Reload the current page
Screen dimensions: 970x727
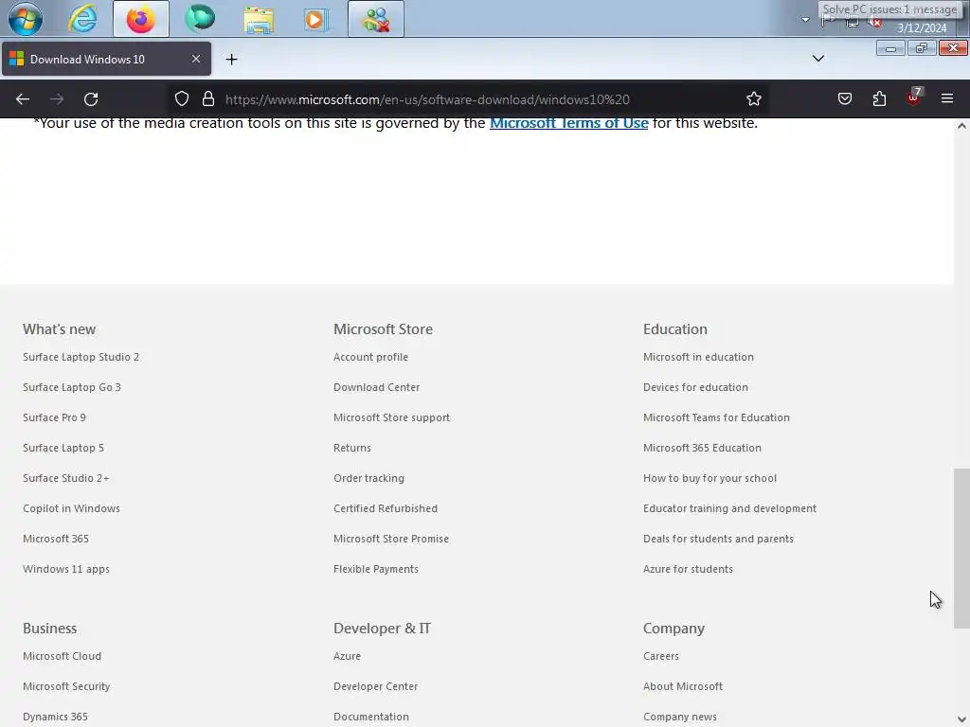[91, 98]
